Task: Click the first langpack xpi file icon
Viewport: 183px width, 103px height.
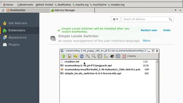Action: click(x=62, y=66)
